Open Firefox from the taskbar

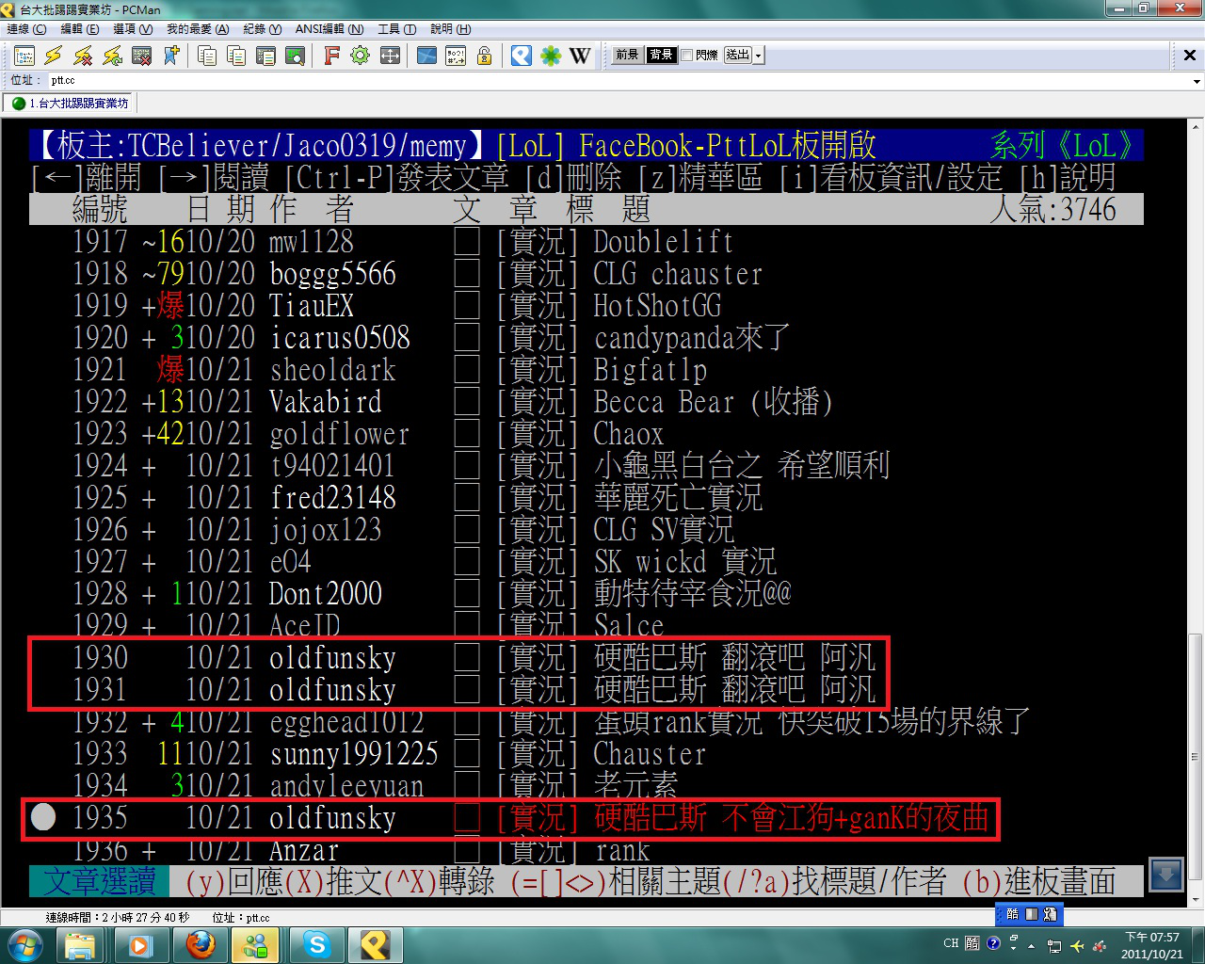point(201,944)
